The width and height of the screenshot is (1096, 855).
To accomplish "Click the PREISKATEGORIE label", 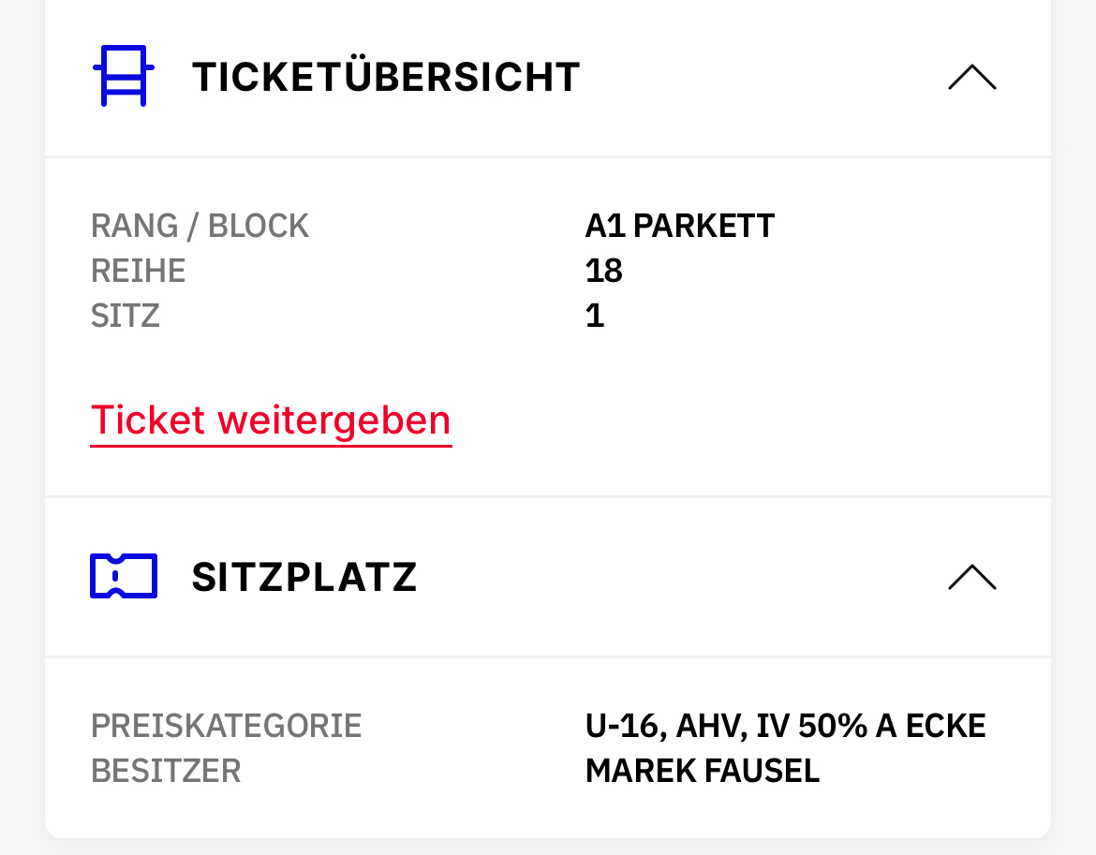I will pos(226,726).
